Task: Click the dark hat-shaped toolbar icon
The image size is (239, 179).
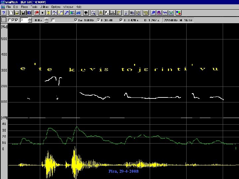Action: point(86,13)
